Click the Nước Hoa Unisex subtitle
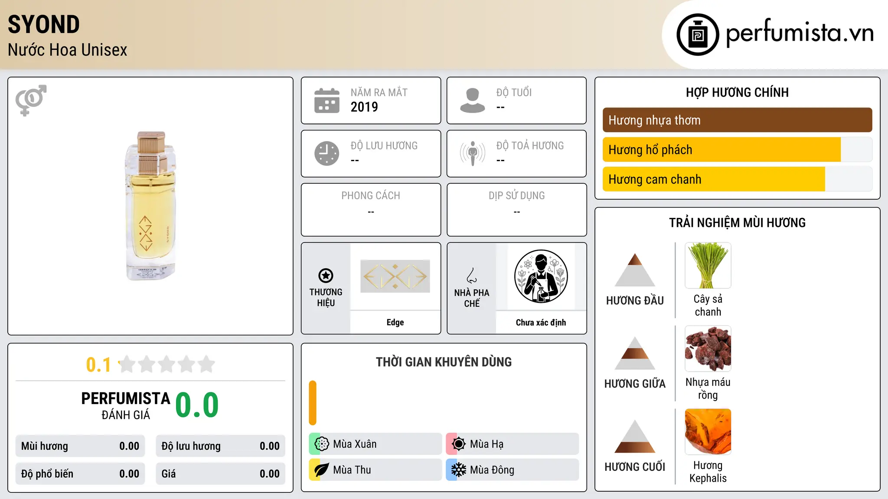888x499 pixels. (68, 50)
